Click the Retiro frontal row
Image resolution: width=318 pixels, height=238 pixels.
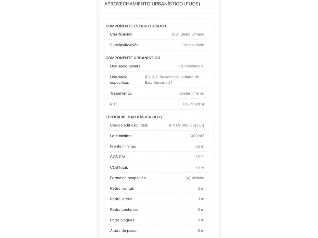157,188
